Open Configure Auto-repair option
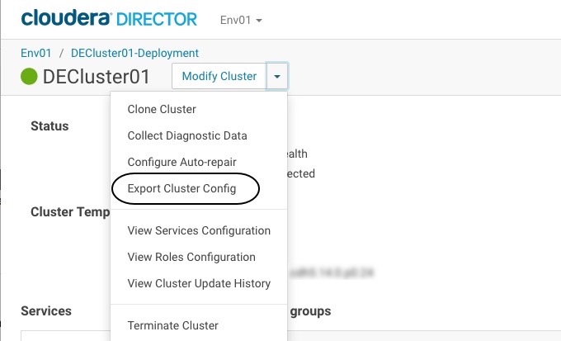The image size is (561, 341). tap(181, 162)
